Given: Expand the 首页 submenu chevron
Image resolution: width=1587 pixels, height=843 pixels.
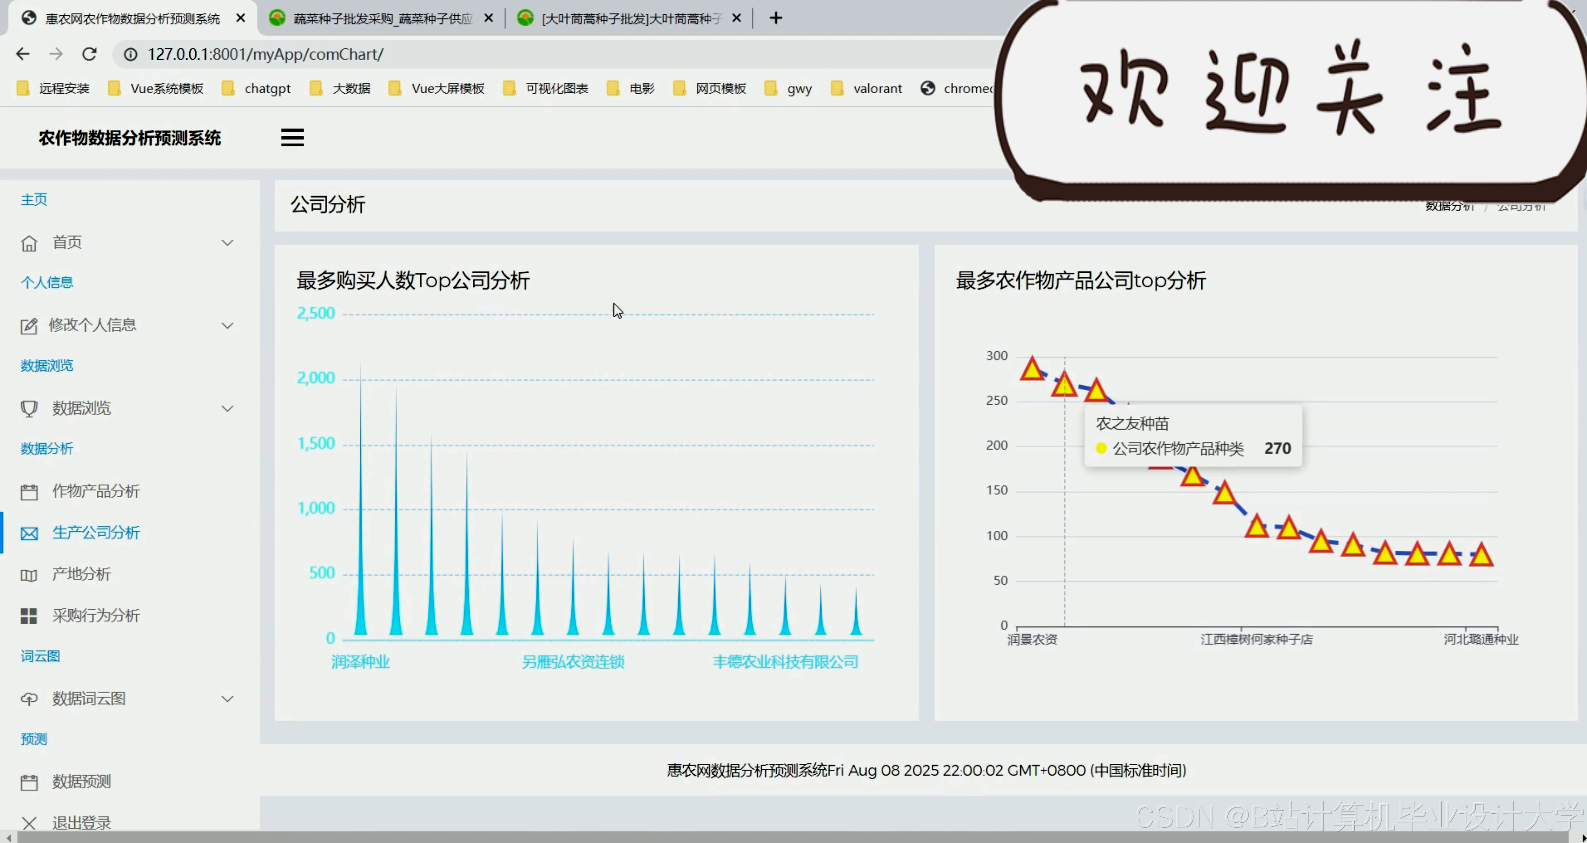Looking at the screenshot, I should (x=227, y=243).
